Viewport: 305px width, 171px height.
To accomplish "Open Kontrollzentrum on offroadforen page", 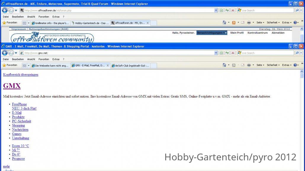I will (x=258, y=33).
